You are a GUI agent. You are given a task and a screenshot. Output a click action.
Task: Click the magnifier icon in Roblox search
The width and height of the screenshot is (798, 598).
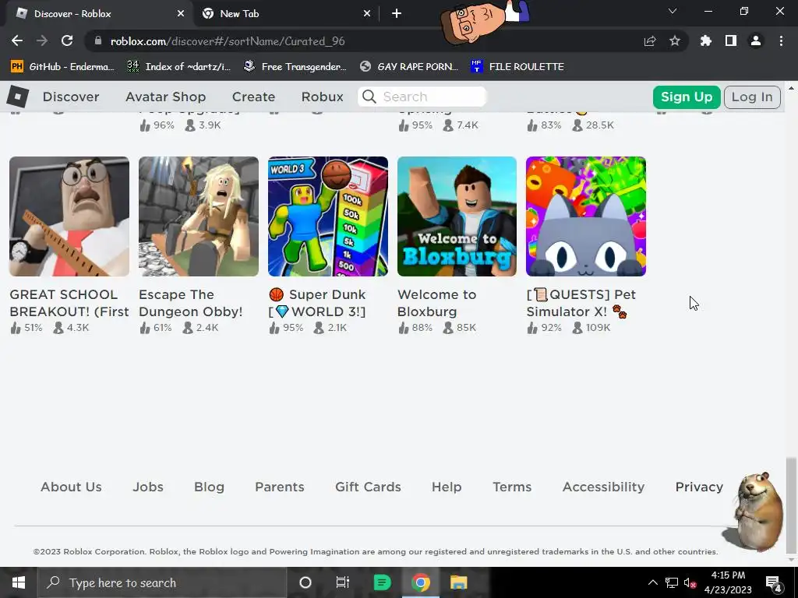coord(369,97)
